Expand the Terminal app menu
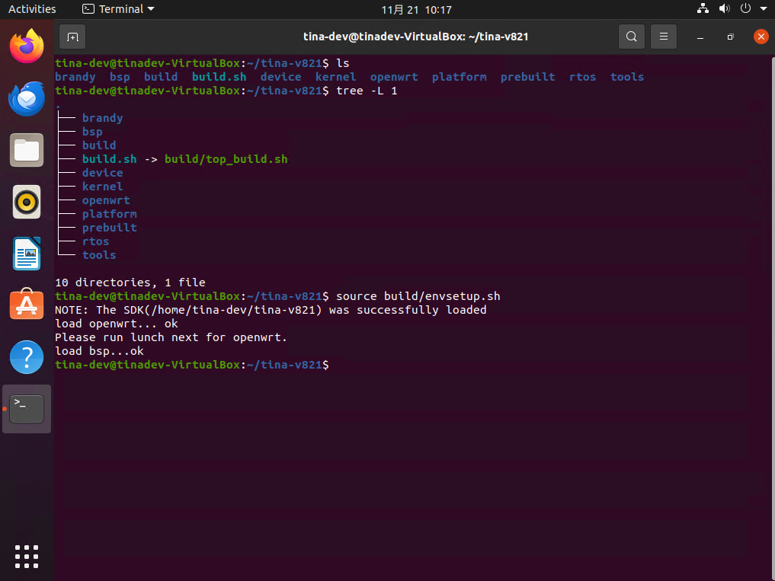The image size is (775, 581). pos(118,9)
